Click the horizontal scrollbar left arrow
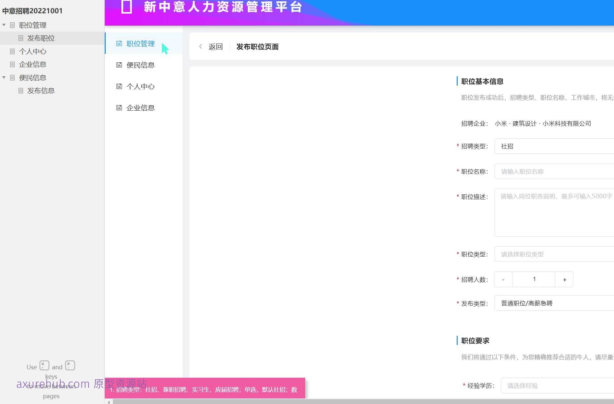Image resolution: width=614 pixels, height=404 pixels. [x=109, y=402]
